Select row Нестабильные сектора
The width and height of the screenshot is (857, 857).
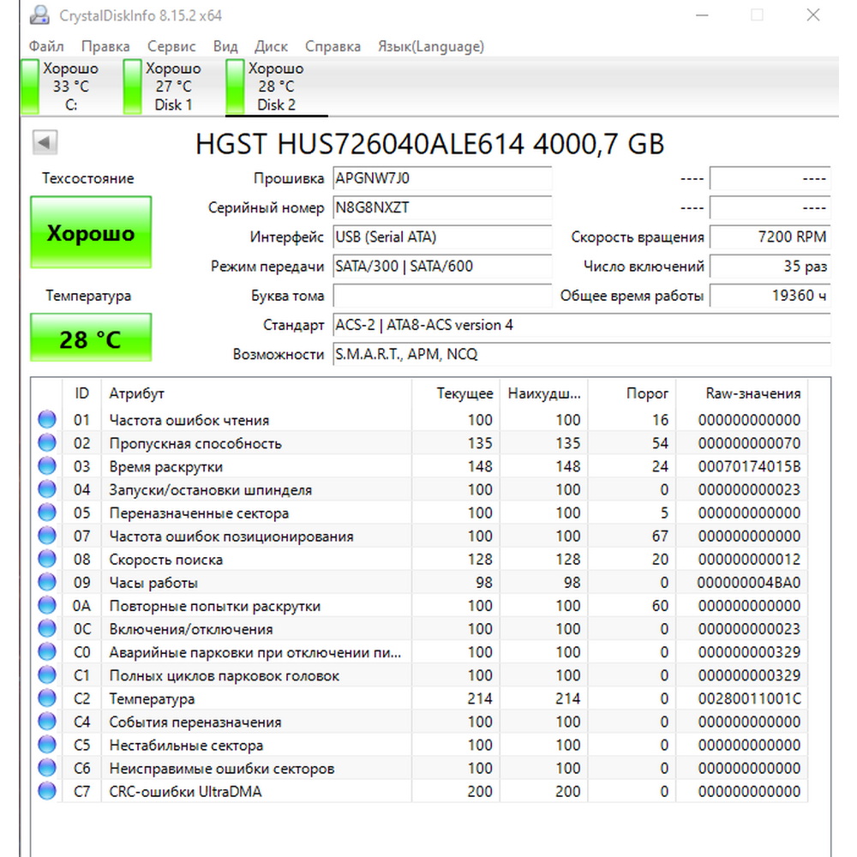tap(419, 745)
